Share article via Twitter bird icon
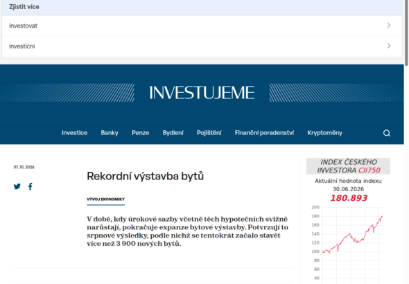The height and width of the screenshot is (284, 409). coord(17,186)
